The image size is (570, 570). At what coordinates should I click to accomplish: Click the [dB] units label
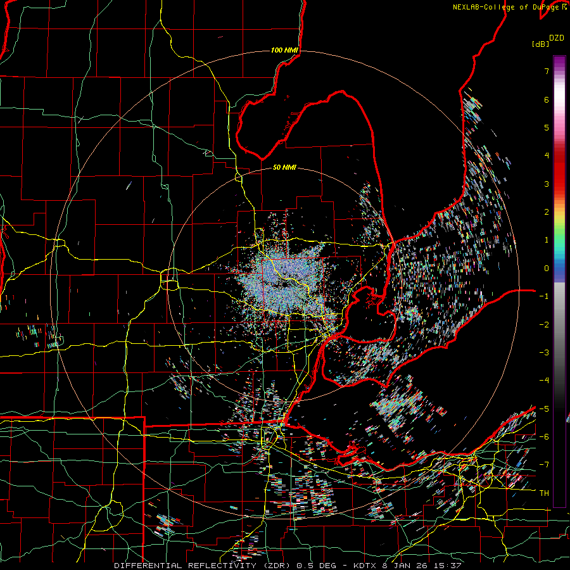[540, 44]
